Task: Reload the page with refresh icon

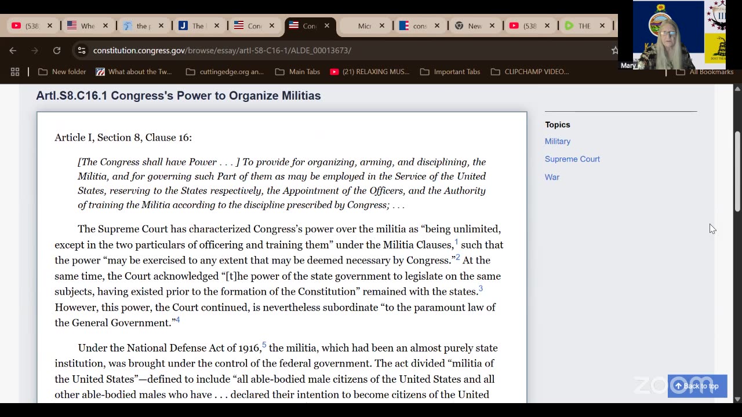Action: click(x=57, y=50)
